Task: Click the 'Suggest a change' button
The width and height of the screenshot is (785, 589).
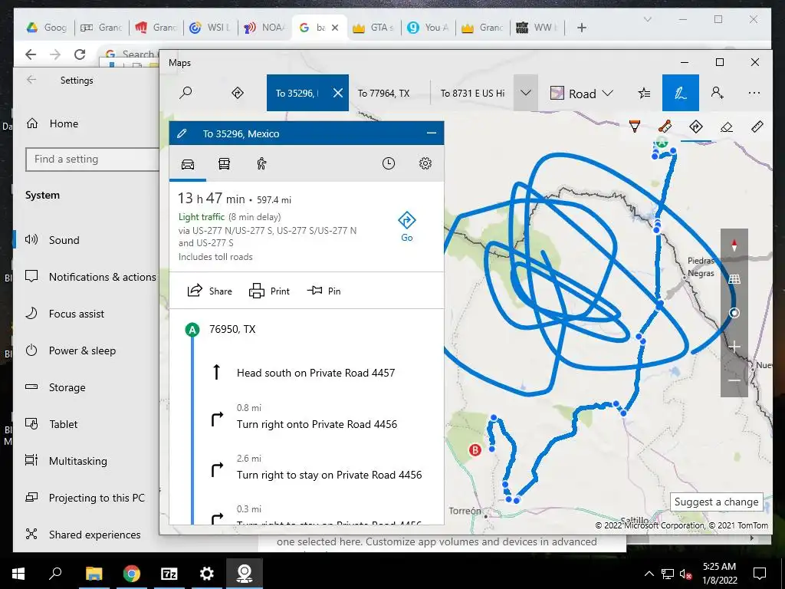Action: (x=717, y=502)
